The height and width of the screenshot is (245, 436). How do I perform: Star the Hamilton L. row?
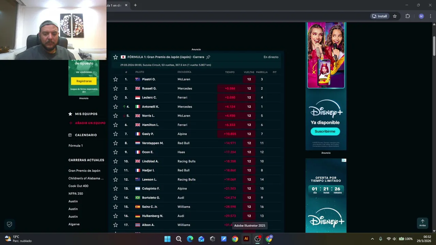point(115,125)
